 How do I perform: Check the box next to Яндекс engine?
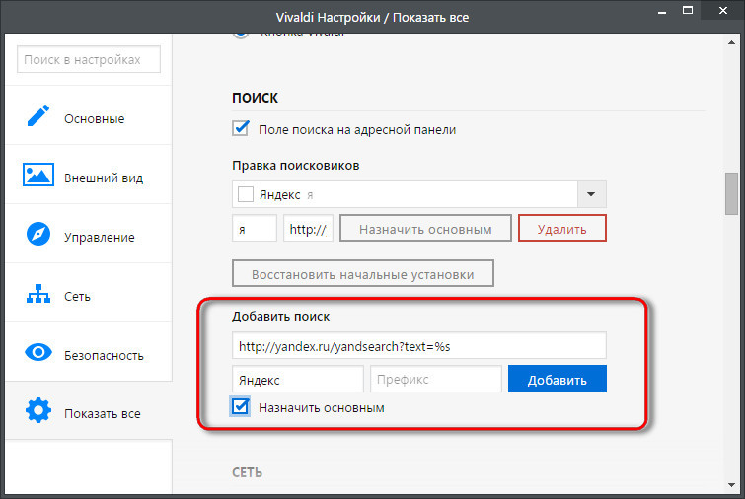(245, 194)
